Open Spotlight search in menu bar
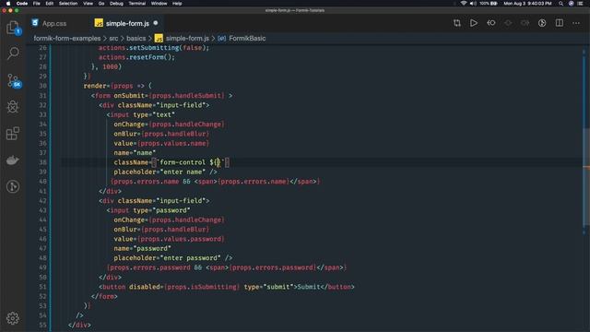Image resolution: width=590 pixels, height=332 pixels. tap(561, 4)
